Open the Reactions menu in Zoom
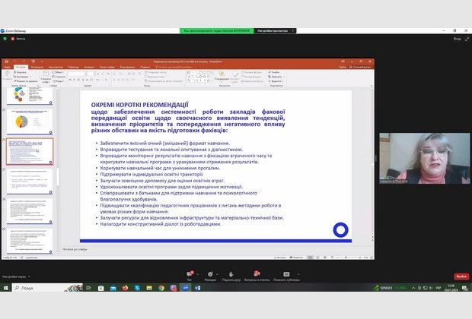The image size is (472, 319). (209, 275)
